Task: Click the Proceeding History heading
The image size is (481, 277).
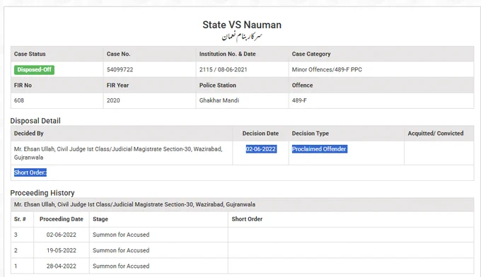Action: point(42,193)
